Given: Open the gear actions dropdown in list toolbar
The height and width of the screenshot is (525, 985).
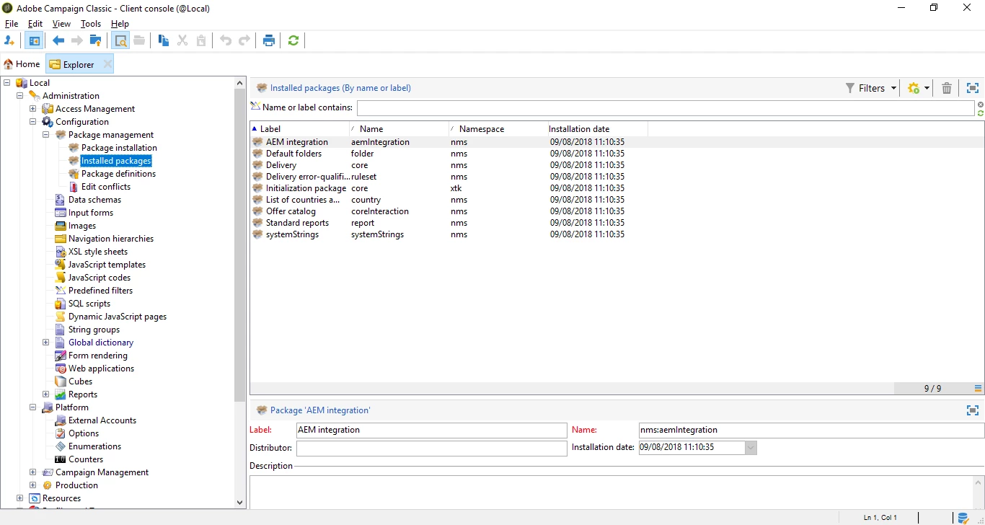Looking at the screenshot, I should [x=919, y=88].
